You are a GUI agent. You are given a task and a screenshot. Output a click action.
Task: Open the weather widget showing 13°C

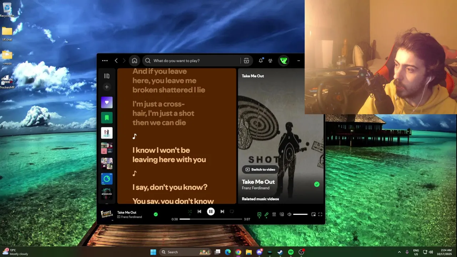click(x=16, y=252)
